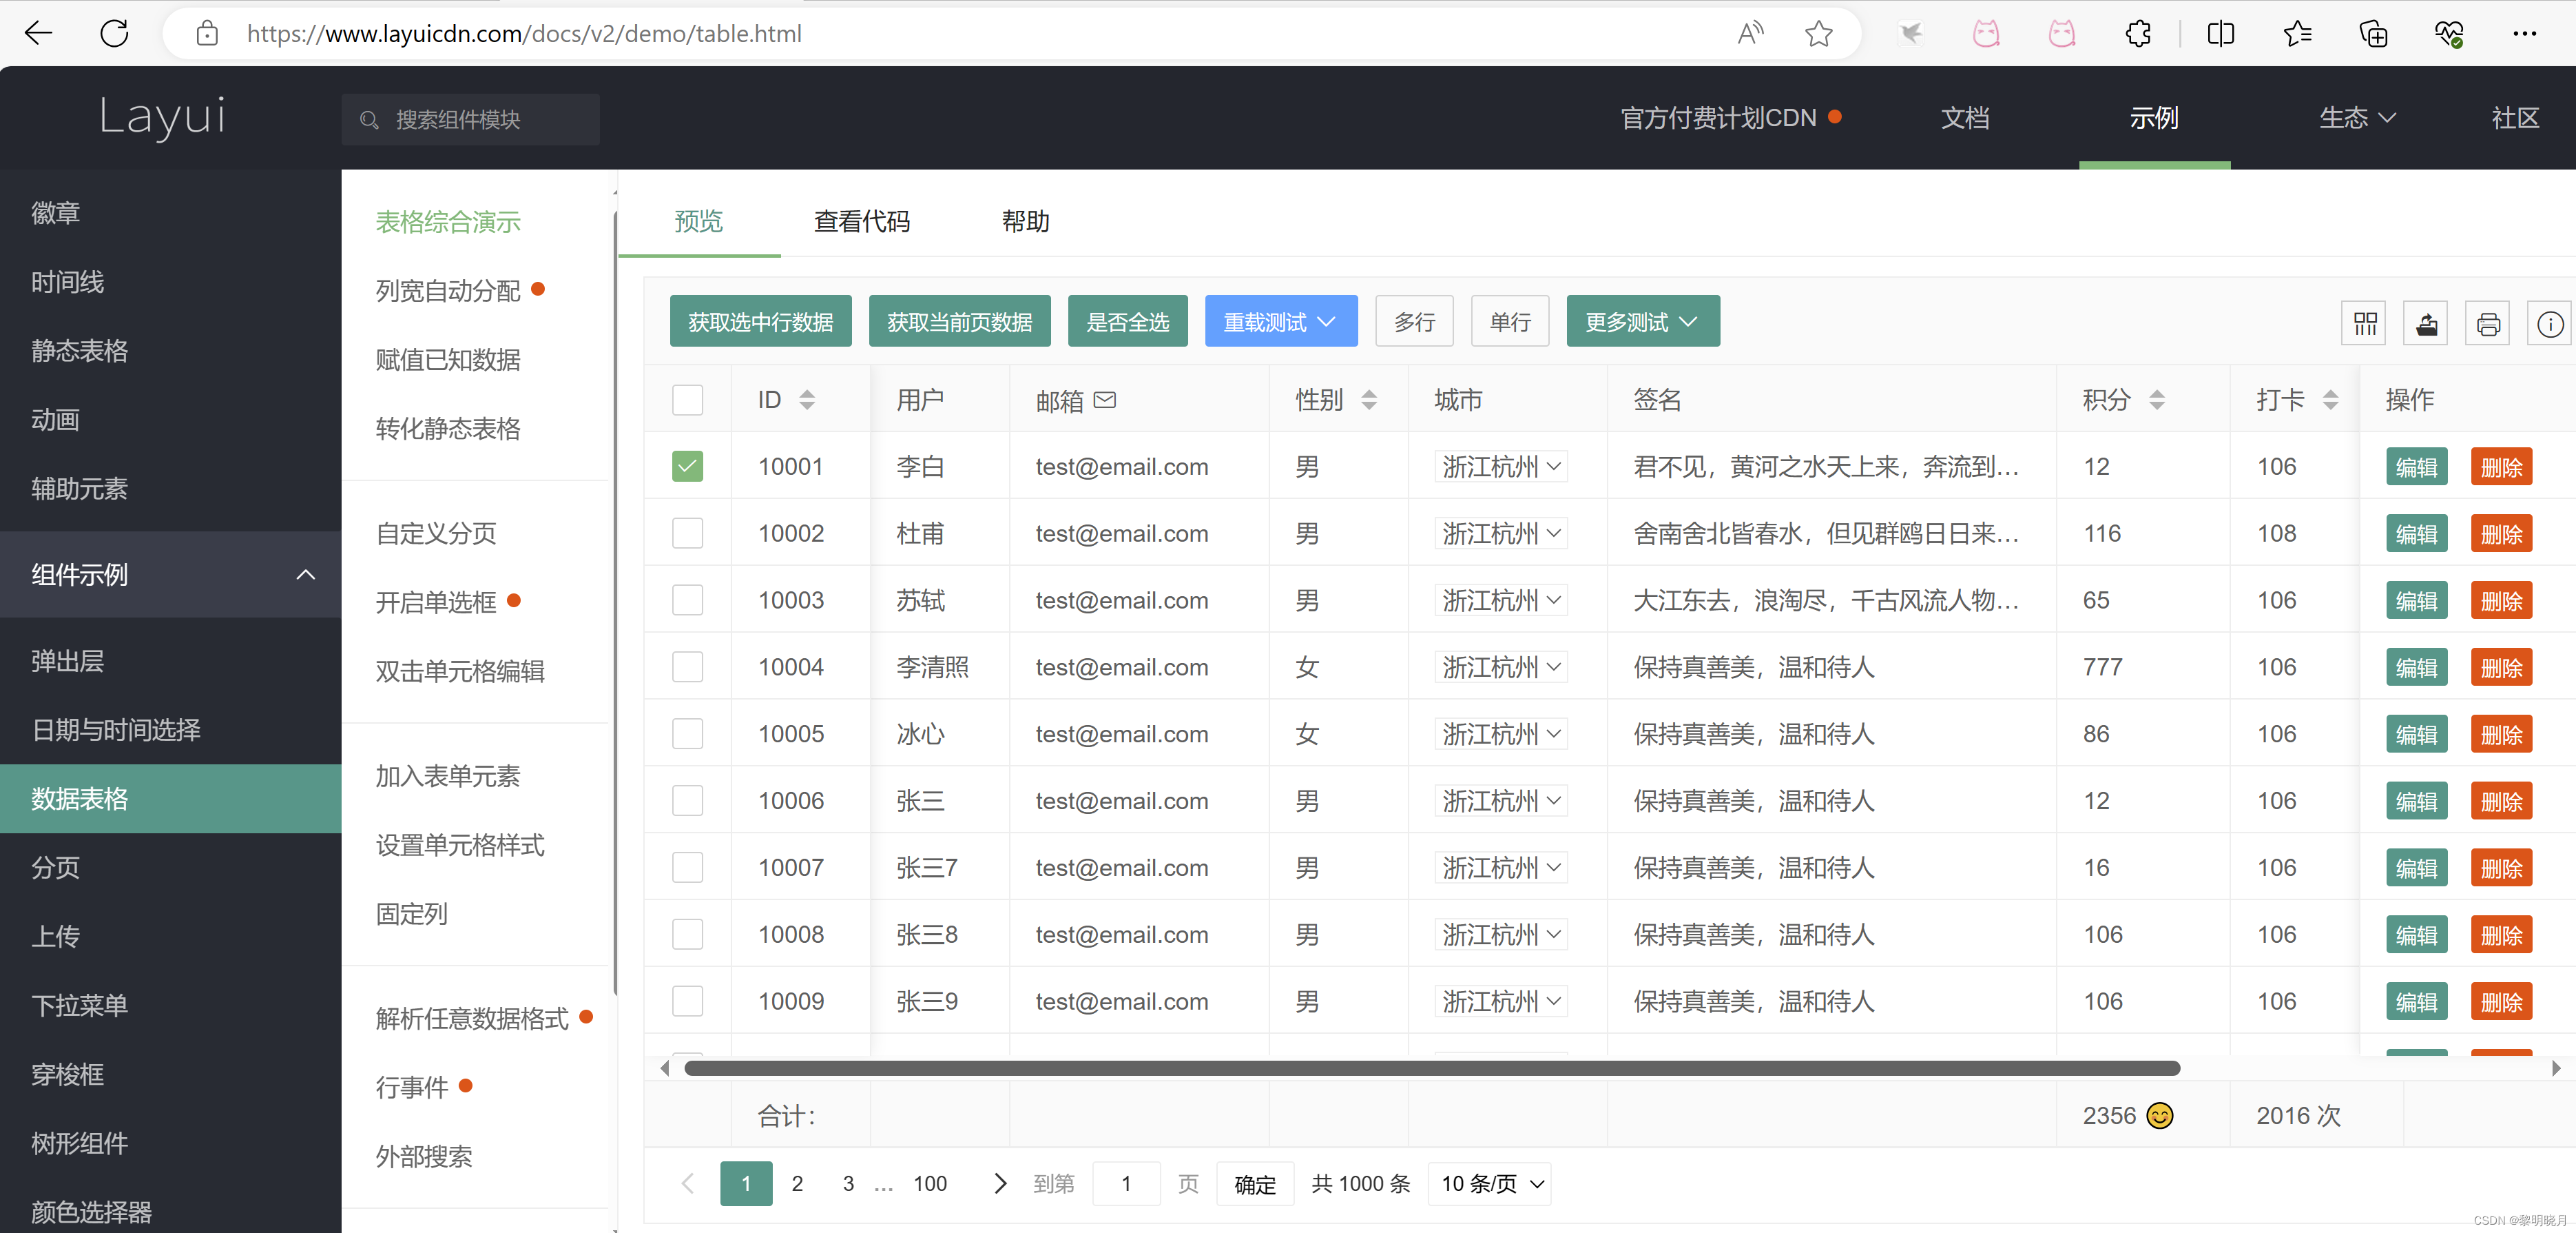Open city dropdown in row 10006

pyautogui.click(x=1500, y=801)
